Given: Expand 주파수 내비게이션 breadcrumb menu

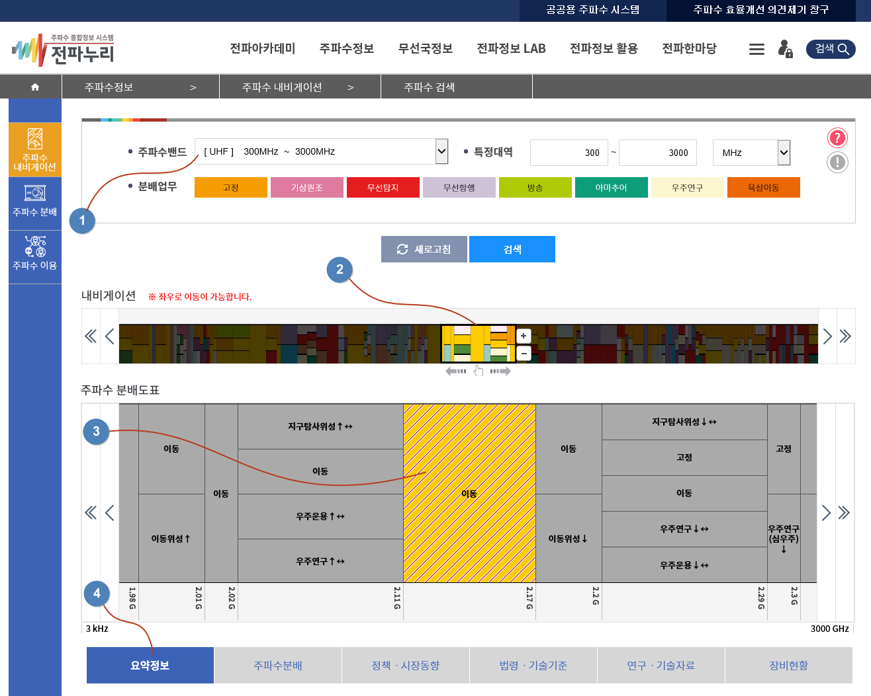Looking at the screenshot, I should [x=300, y=87].
